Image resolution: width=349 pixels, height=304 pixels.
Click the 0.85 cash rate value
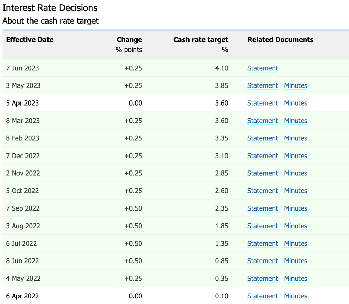coord(222,261)
